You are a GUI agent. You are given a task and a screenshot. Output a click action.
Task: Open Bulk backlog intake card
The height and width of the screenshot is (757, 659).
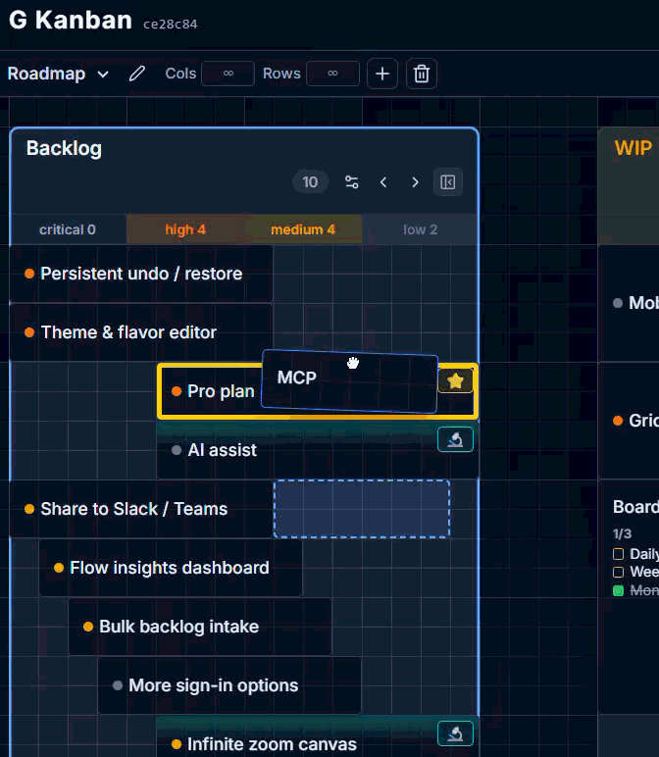tap(200, 628)
